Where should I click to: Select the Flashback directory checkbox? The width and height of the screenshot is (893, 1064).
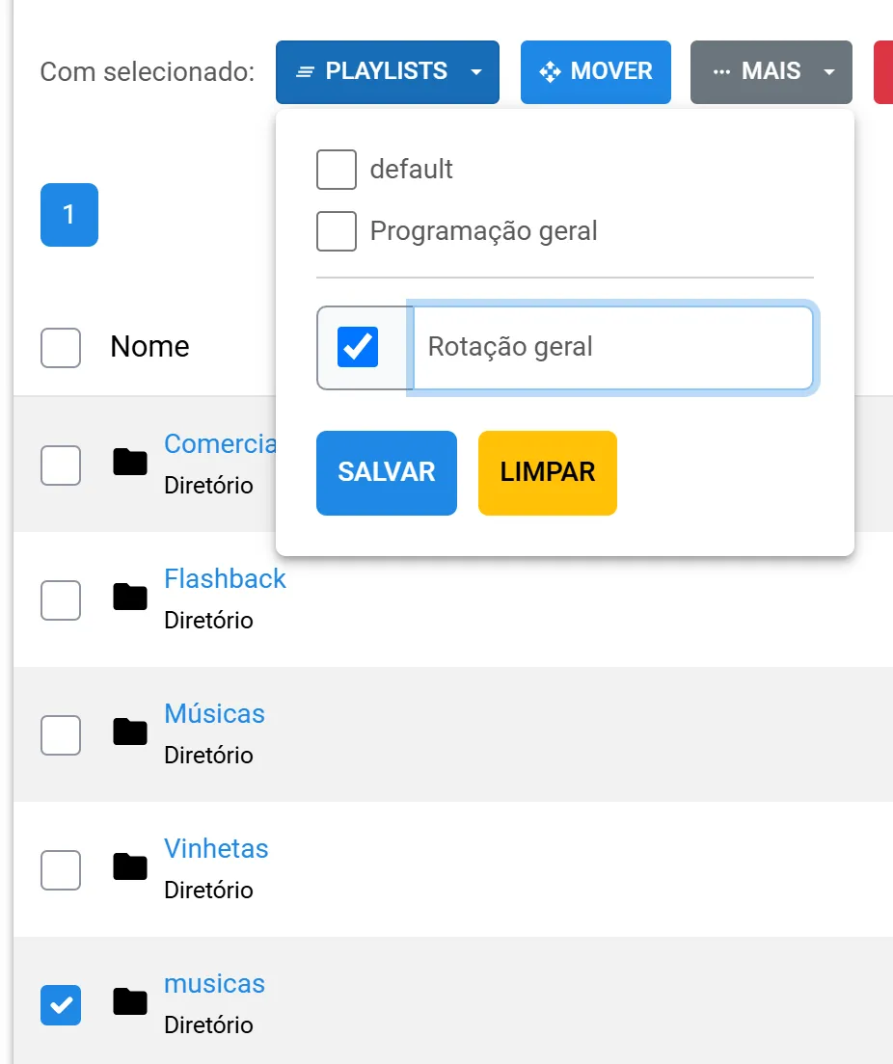pyautogui.click(x=61, y=599)
